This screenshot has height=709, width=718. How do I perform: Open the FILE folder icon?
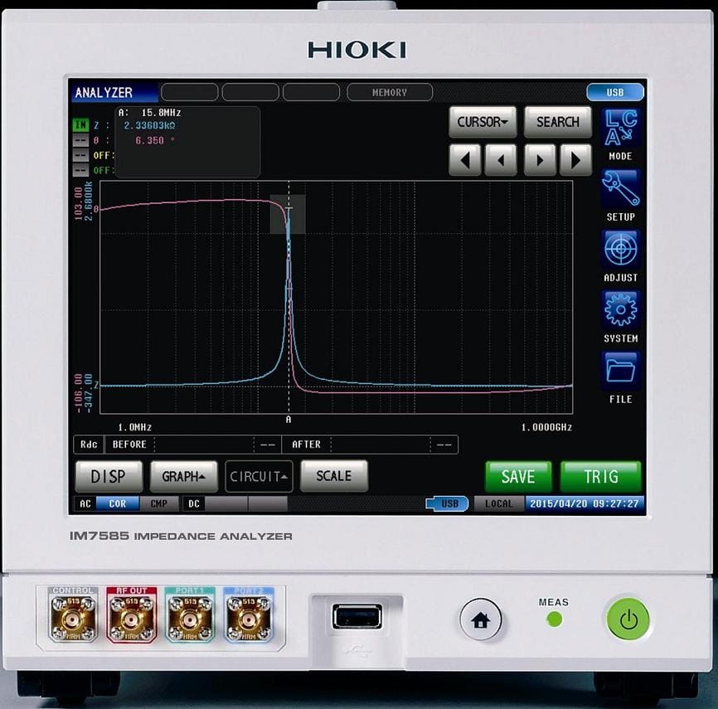point(620,371)
